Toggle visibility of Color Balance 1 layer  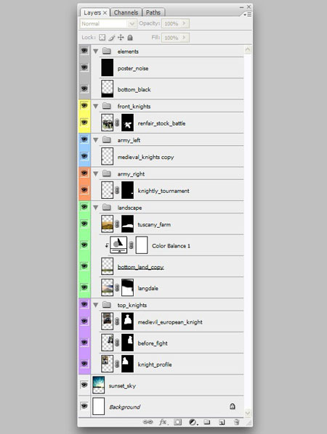[84, 245]
